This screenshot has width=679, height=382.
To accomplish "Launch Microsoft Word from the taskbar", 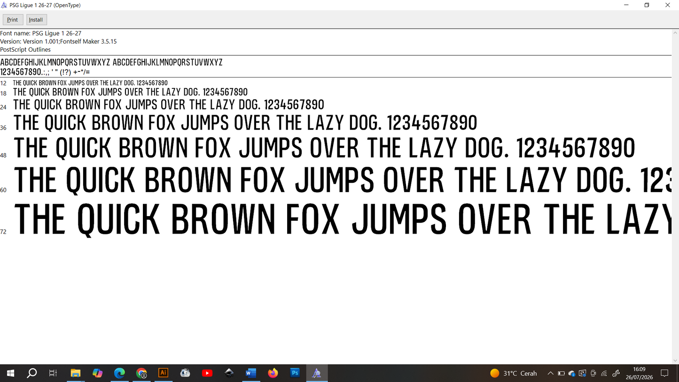I will pyautogui.click(x=251, y=373).
